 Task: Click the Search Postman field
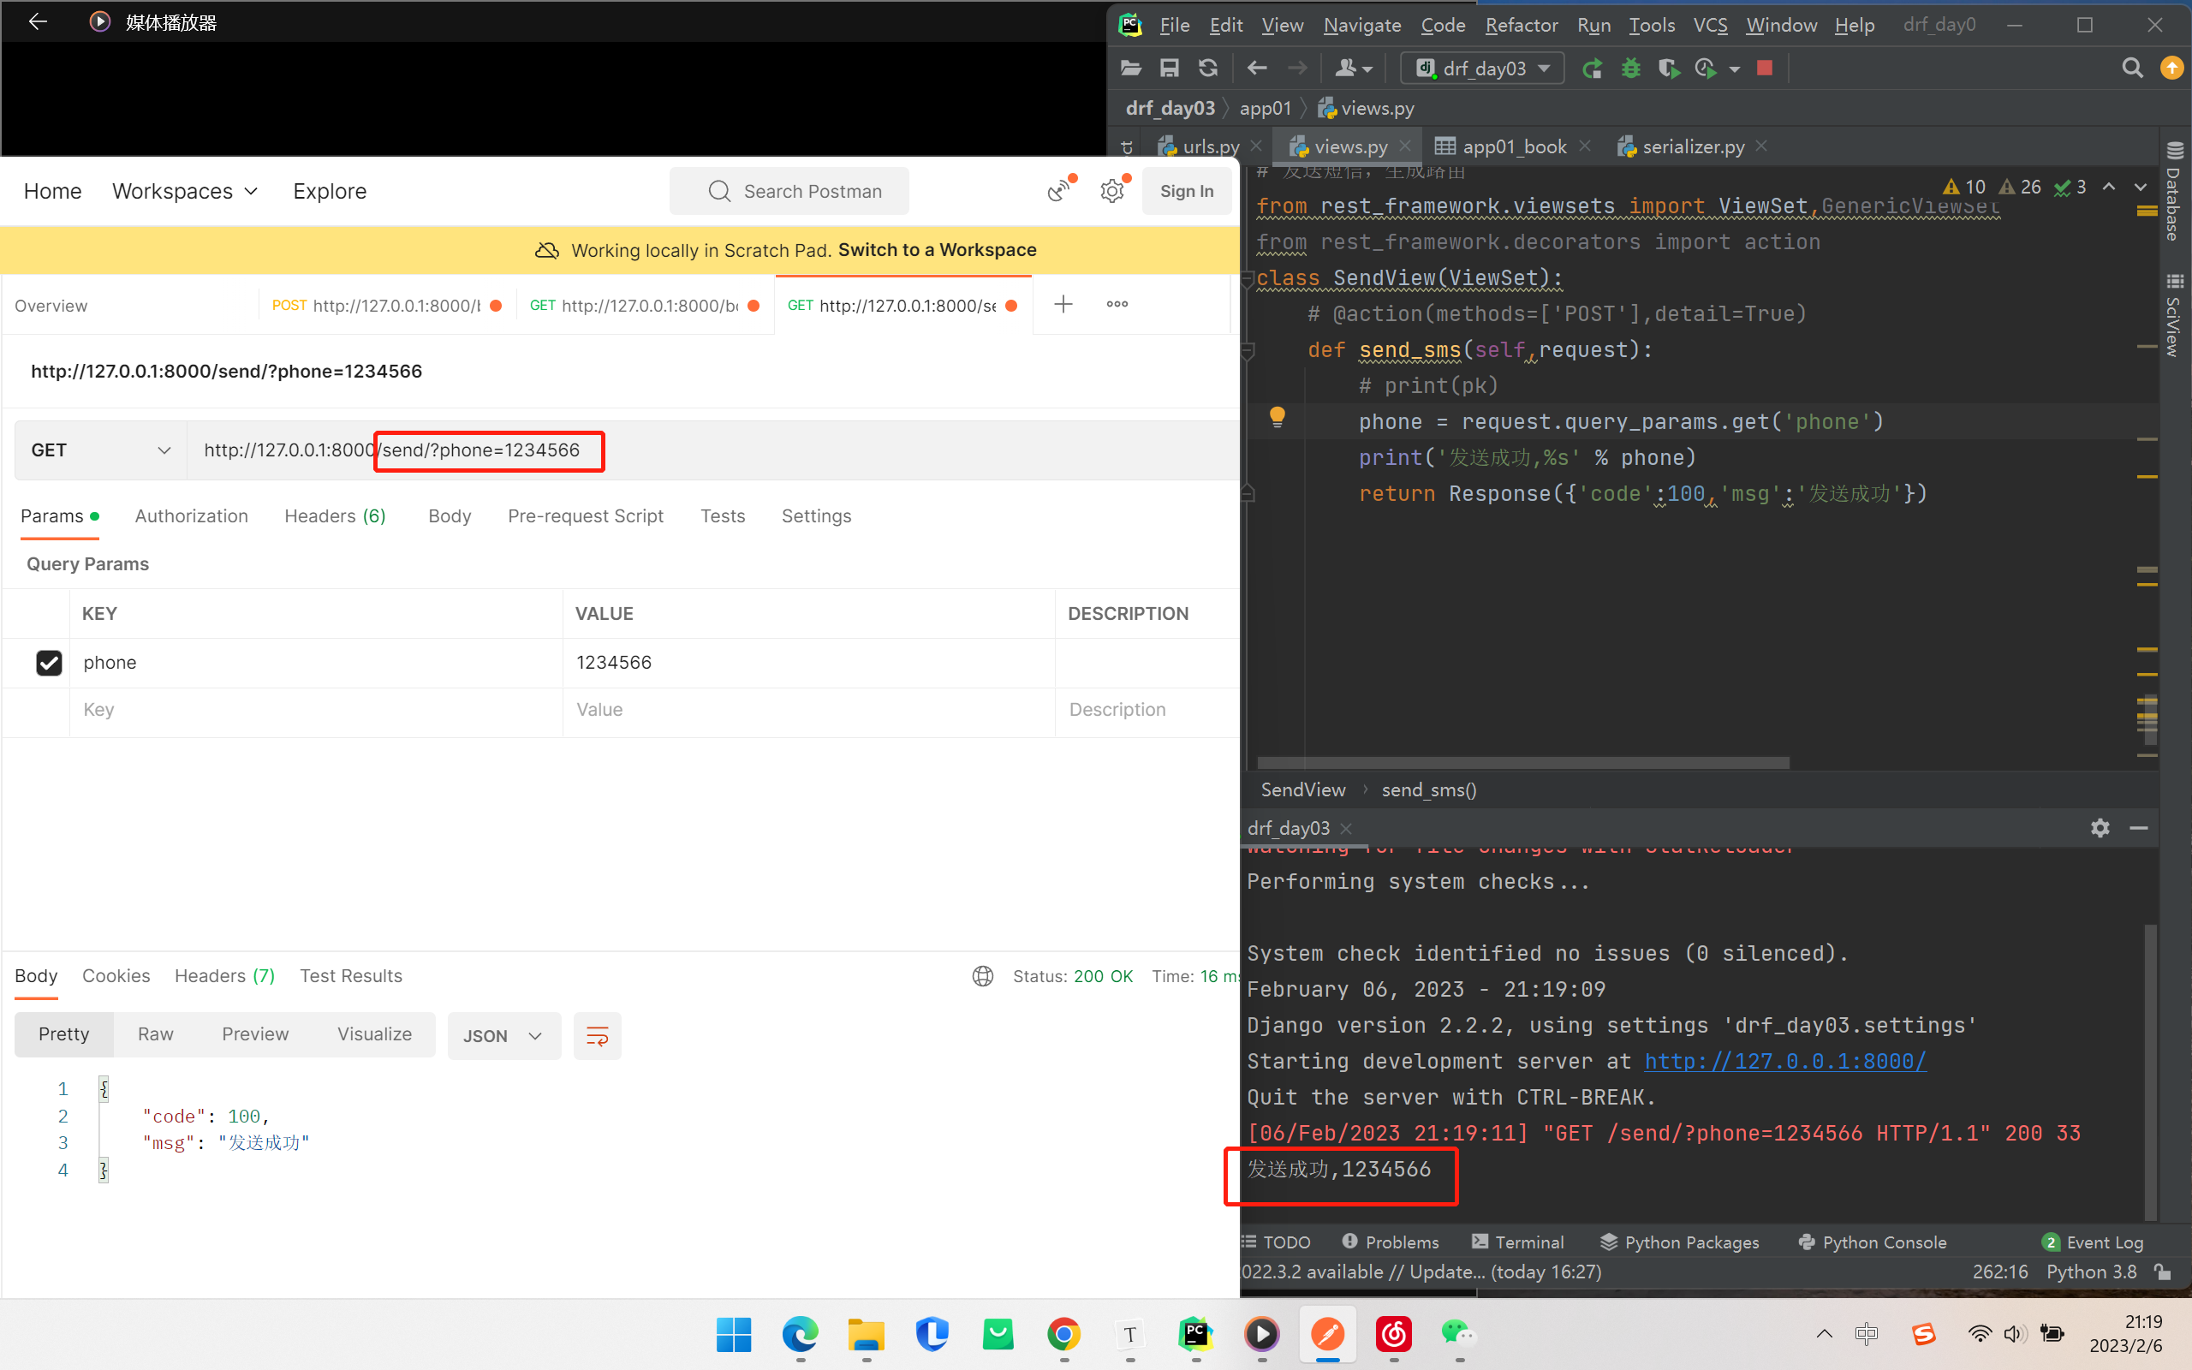pyautogui.click(x=789, y=191)
